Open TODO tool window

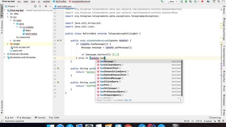pos(54,117)
